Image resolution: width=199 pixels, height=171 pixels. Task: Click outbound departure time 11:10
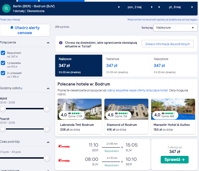pyautogui.click(x=93, y=145)
